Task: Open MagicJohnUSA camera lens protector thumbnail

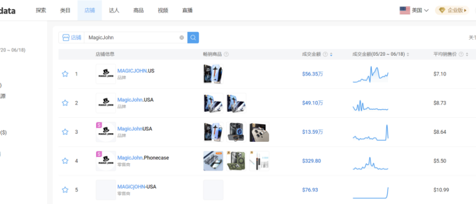Action: click(x=259, y=132)
